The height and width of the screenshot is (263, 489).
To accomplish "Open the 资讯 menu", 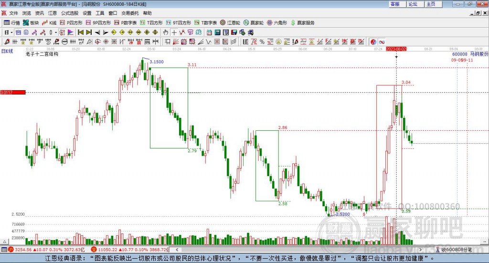I will (x=39, y=13).
